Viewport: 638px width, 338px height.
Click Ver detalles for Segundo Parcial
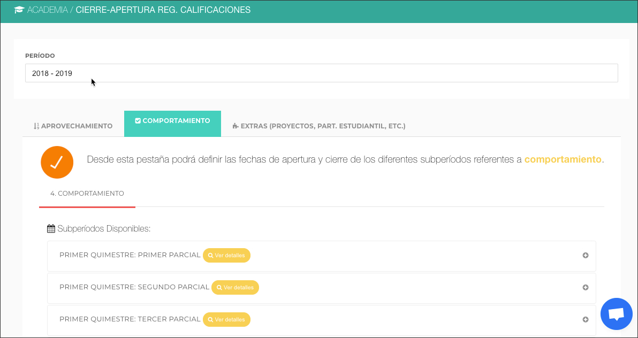pos(235,288)
